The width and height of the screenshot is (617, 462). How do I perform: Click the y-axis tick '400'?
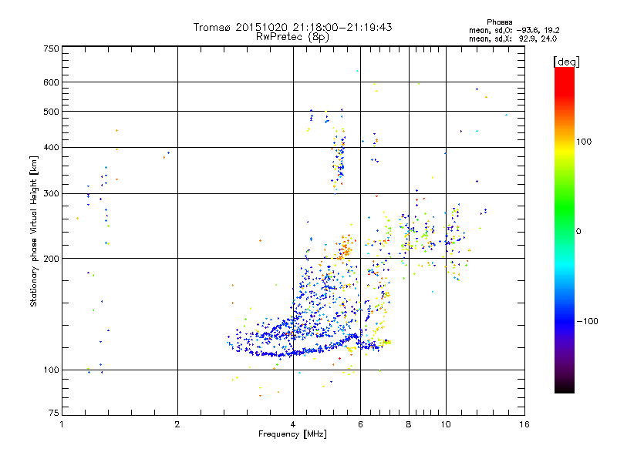click(x=52, y=148)
